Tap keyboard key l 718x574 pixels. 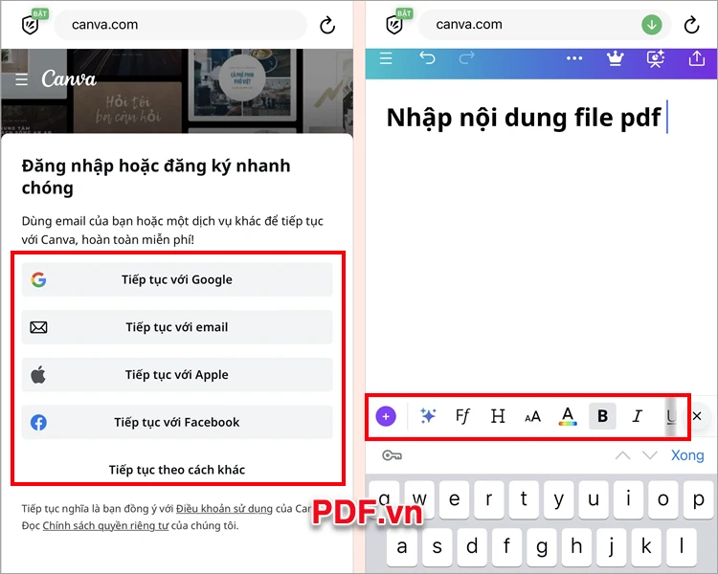point(681,547)
